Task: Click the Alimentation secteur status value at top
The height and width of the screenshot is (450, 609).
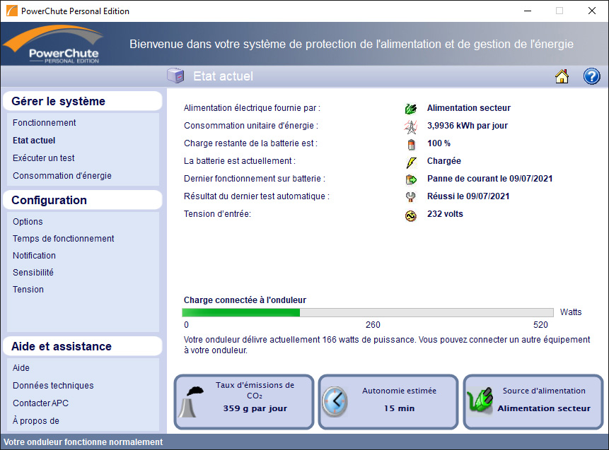Action: [469, 108]
